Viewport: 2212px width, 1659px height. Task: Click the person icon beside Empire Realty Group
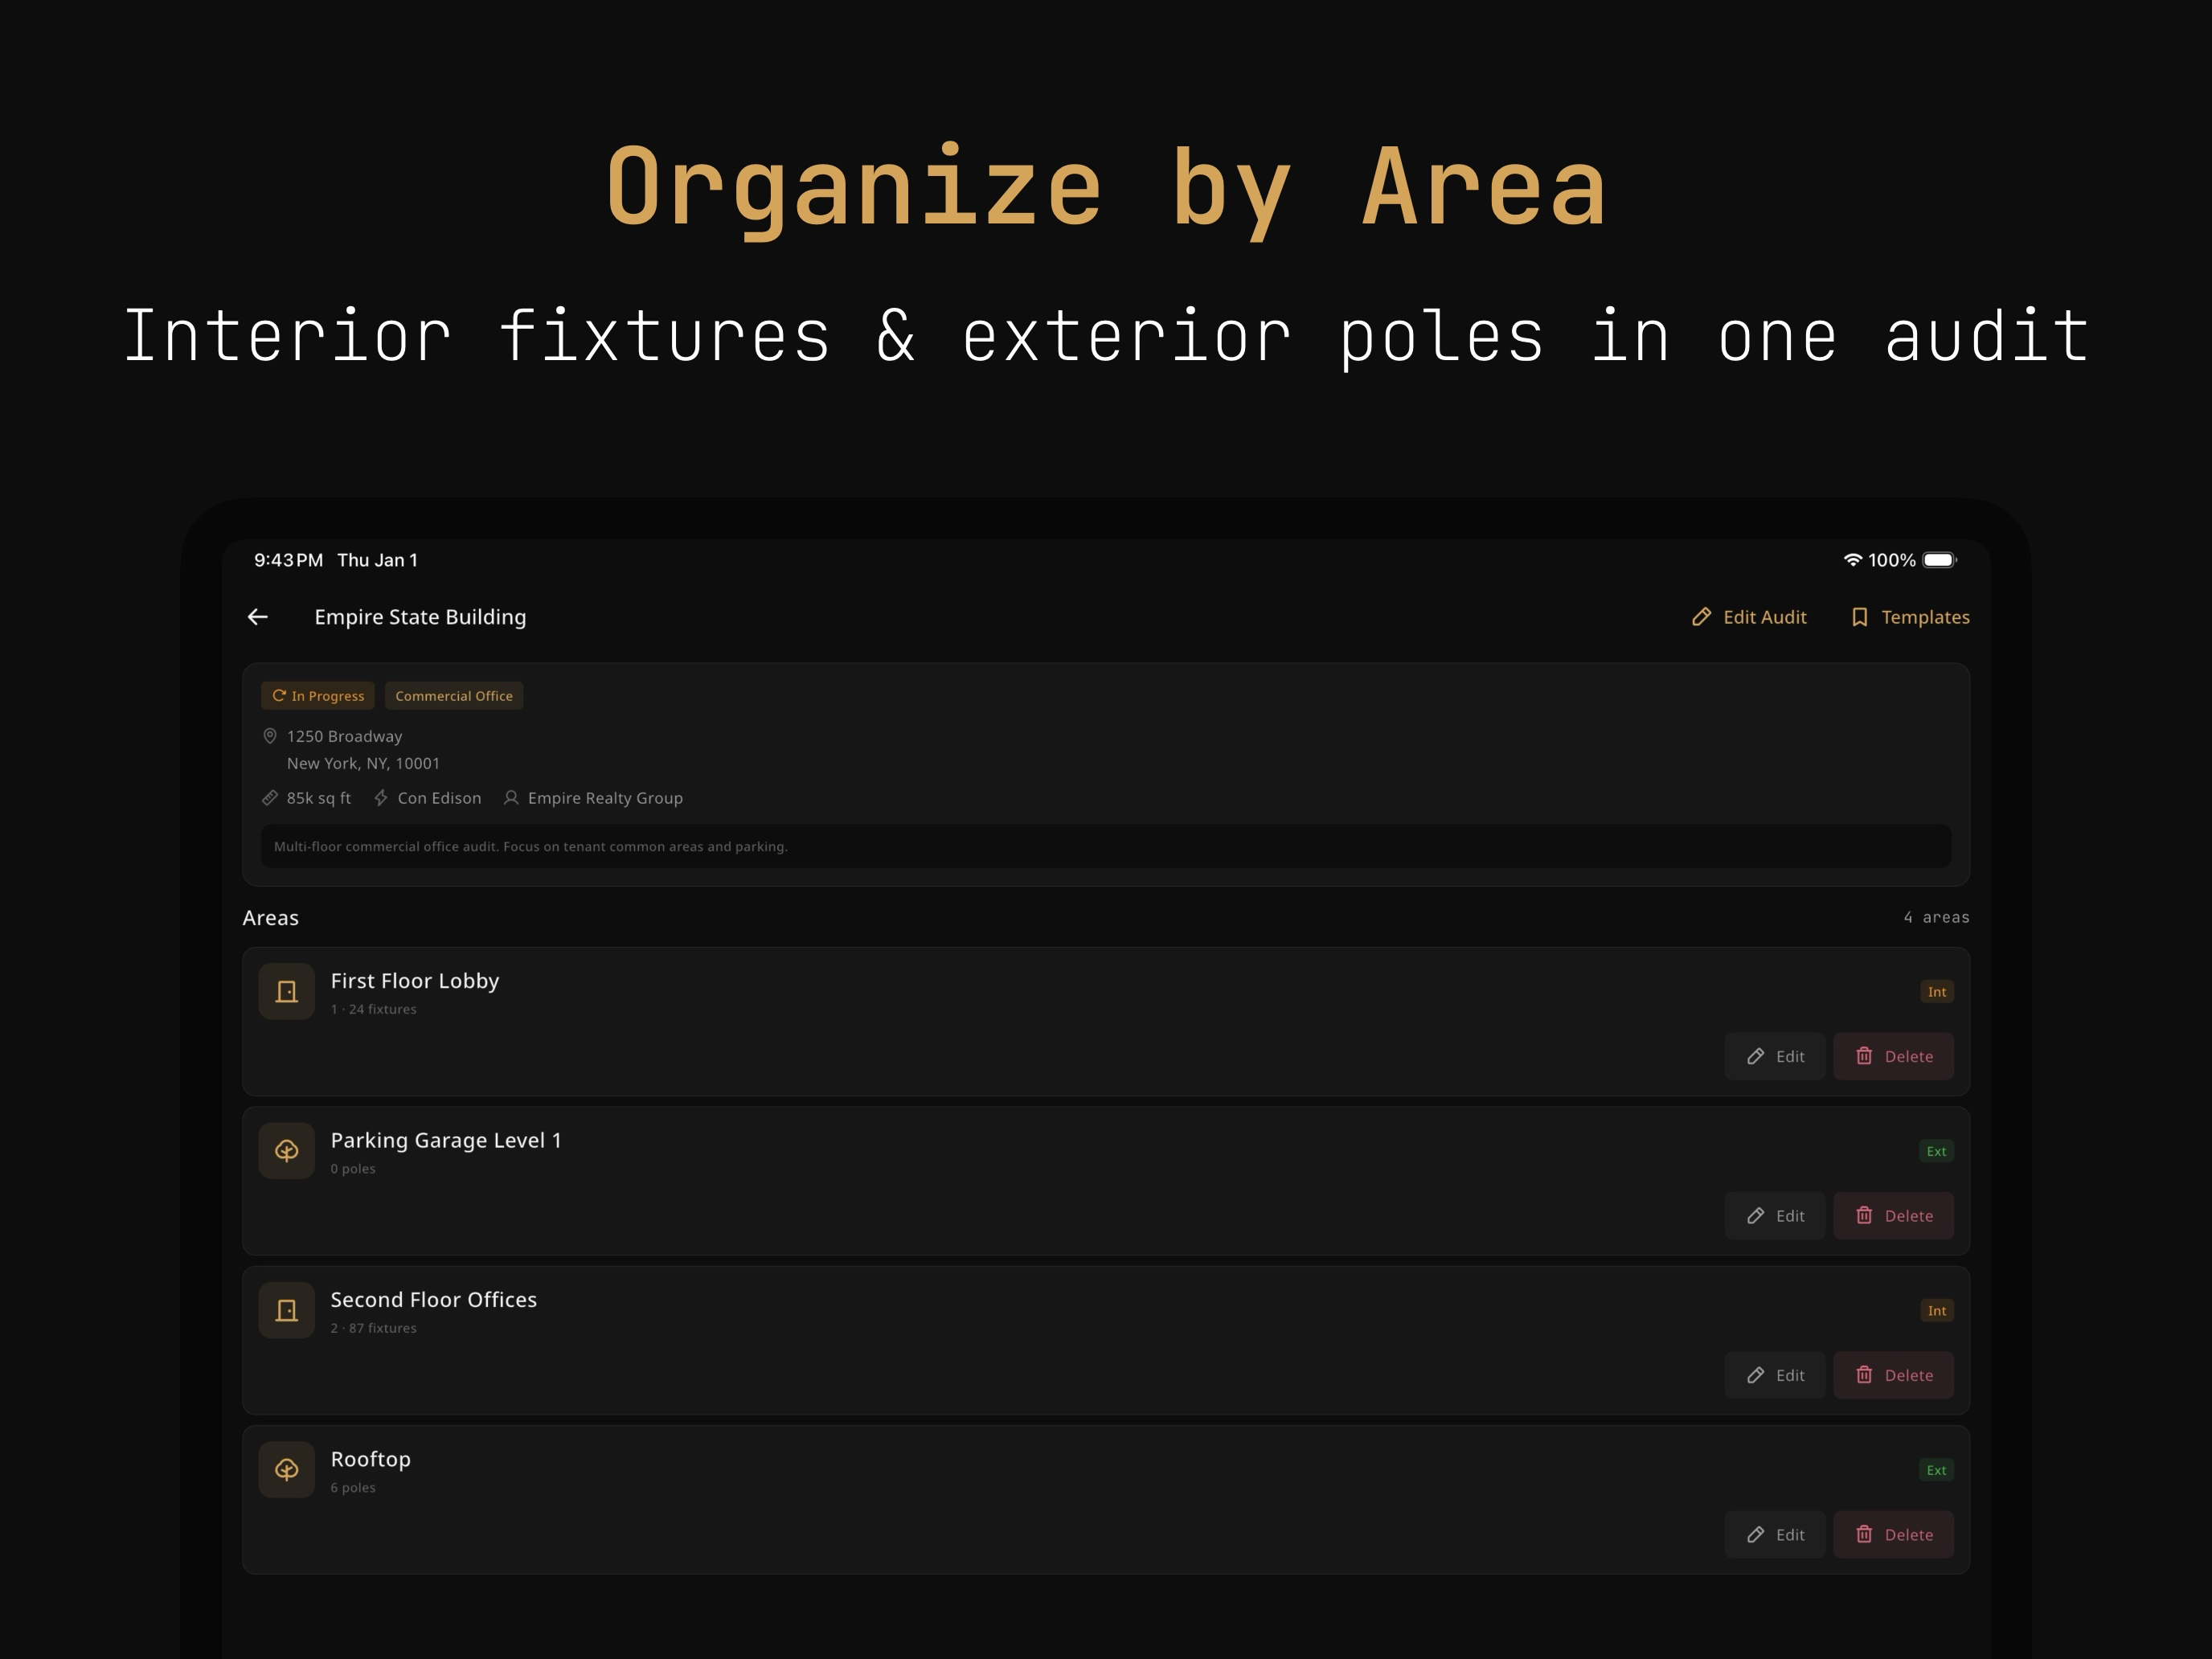click(x=511, y=798)
